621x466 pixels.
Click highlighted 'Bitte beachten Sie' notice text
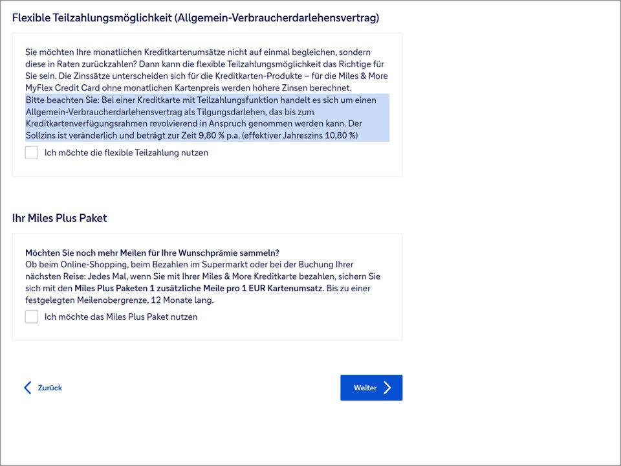point(63,100)
